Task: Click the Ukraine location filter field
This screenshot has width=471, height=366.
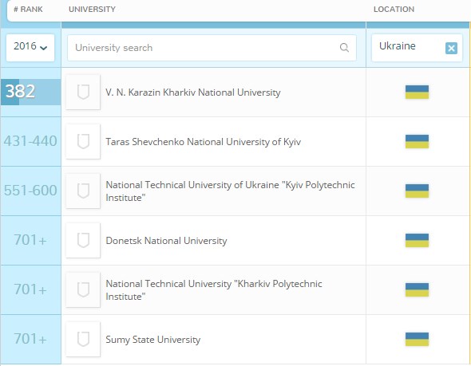Action: (x=417, y=48)
